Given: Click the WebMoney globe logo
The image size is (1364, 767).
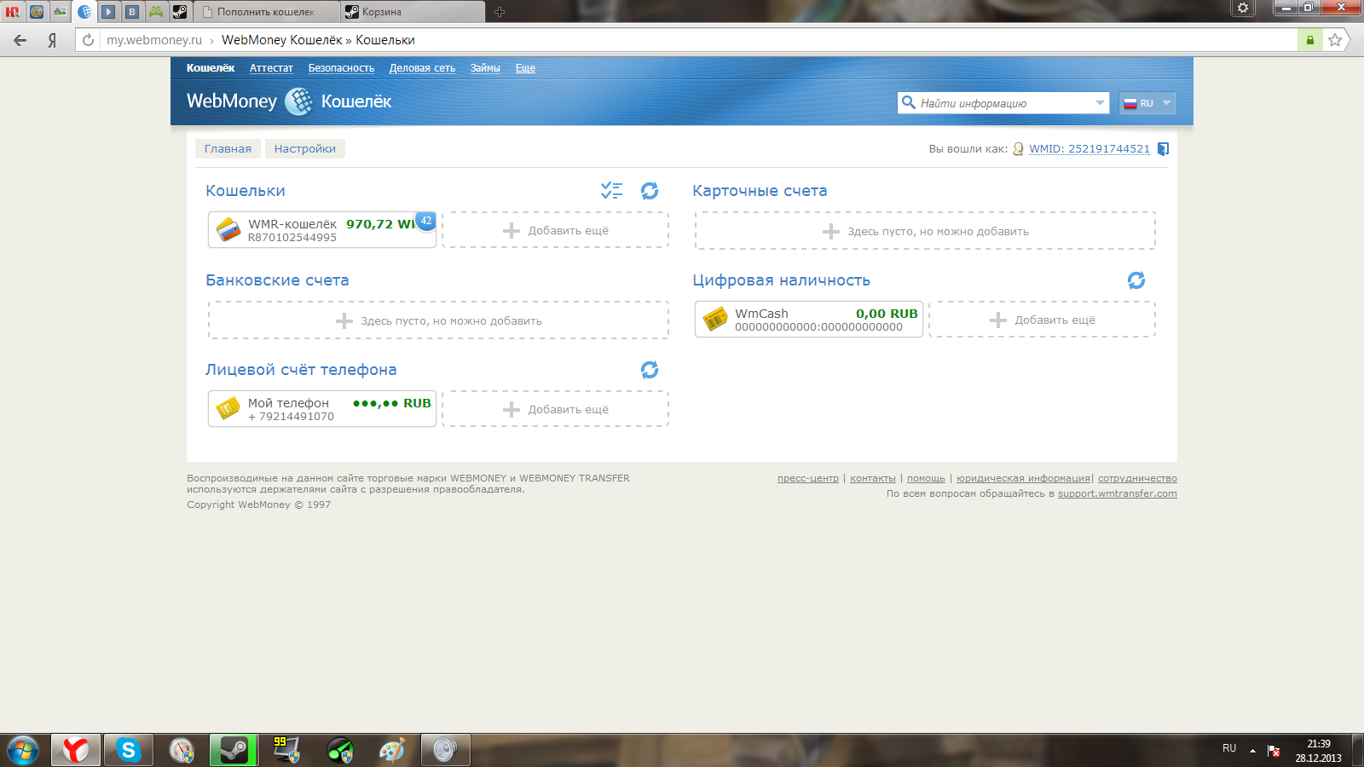Looking at the screenshot, I should pos(298,101).
